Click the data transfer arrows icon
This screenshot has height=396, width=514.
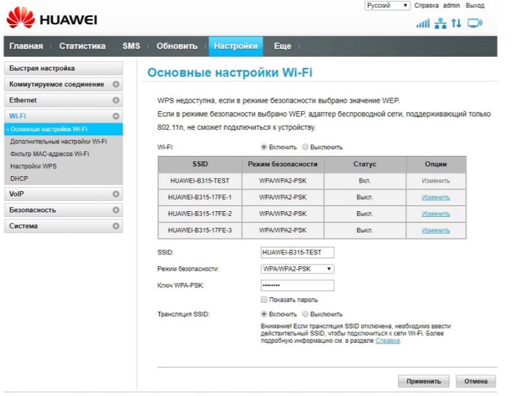pyautogui.click(x=457, y=23)
